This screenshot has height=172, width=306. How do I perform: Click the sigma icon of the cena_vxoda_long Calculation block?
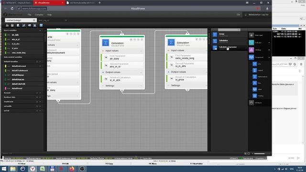click(171, 43)
